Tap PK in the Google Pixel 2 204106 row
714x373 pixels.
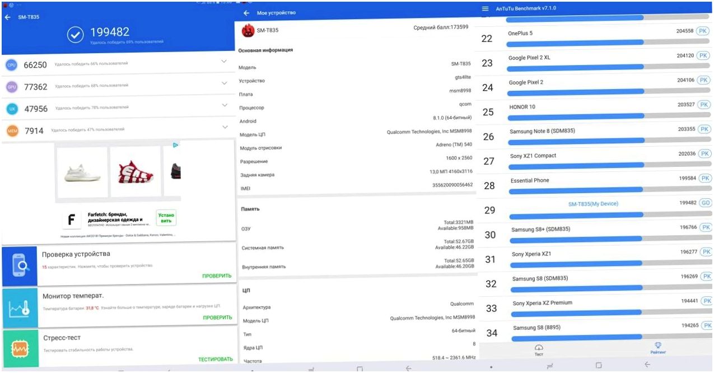pyautogui.click(x=703, y=80)
